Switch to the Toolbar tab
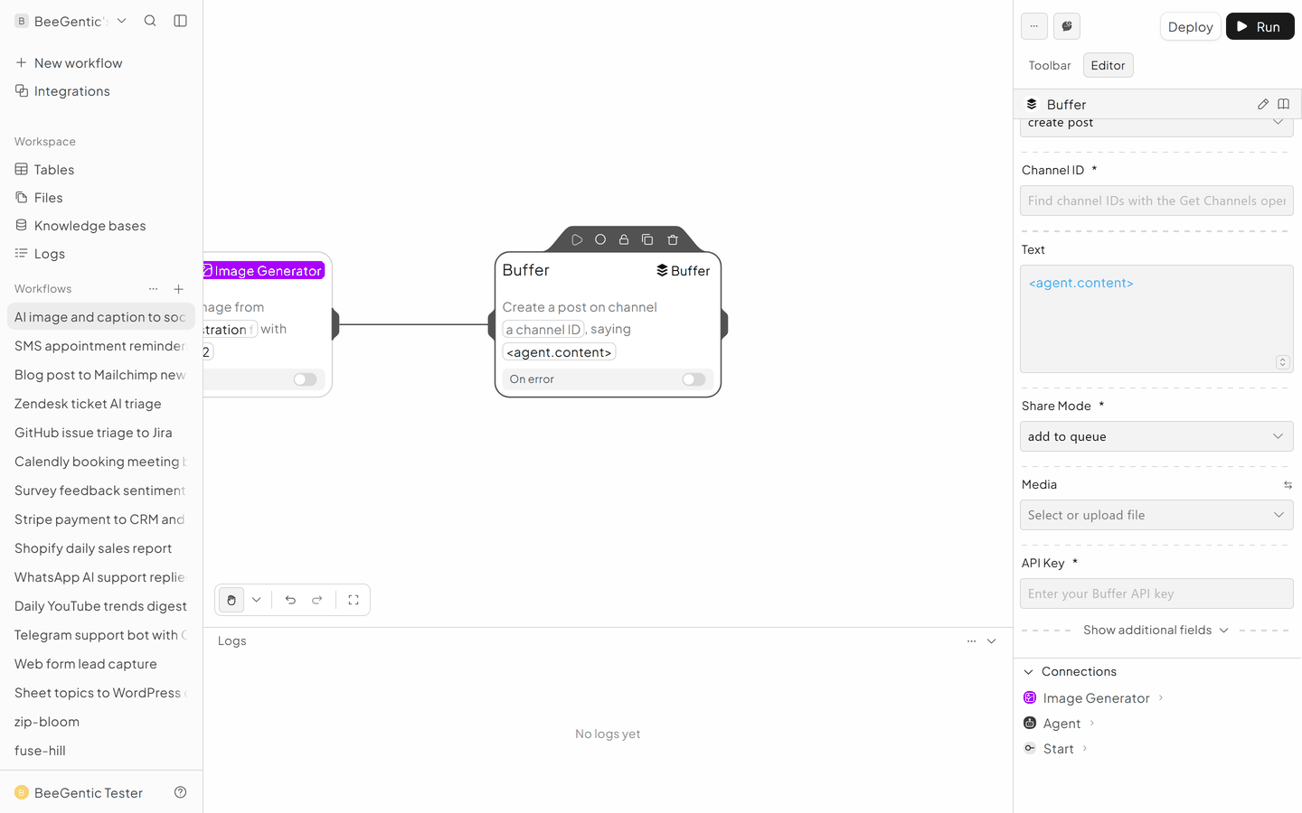The height and width of the screenshot is (813, 1302). pos(1050,65)
